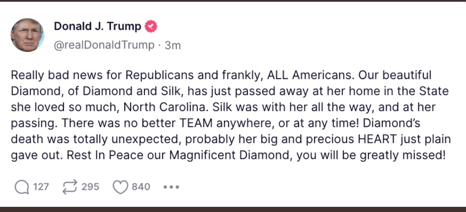Click the reply speech bubble icon
Screen dimensions: 466x212
[x=21, y=187]
